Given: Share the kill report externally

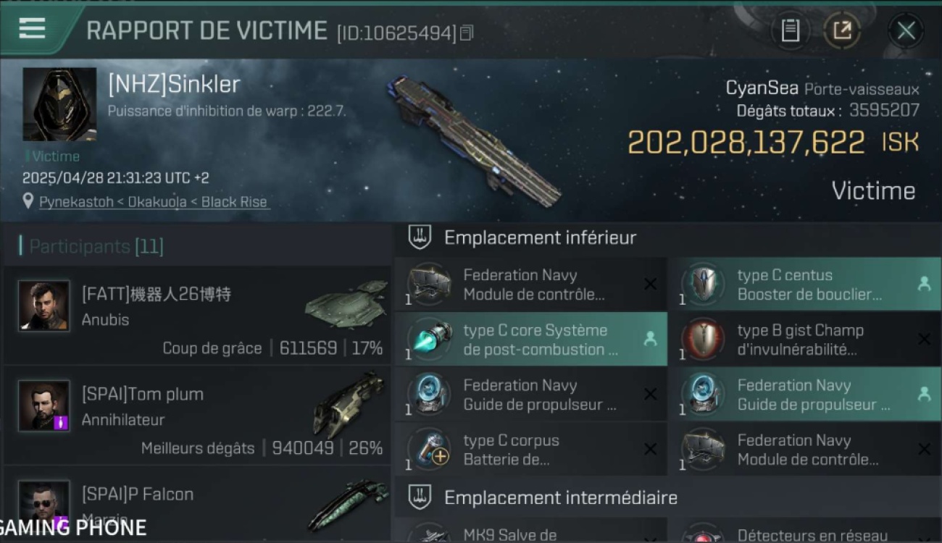Looking at the screenshot, I should pyautogui.click(x=842, y=30).
